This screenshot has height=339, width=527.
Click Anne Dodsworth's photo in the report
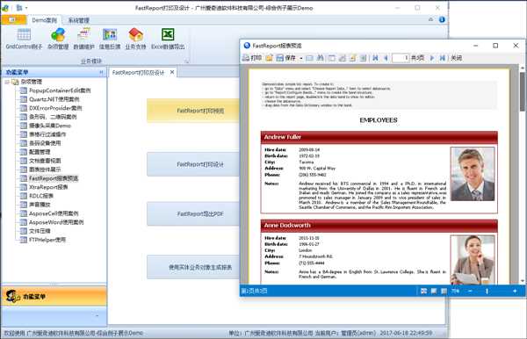473,259
